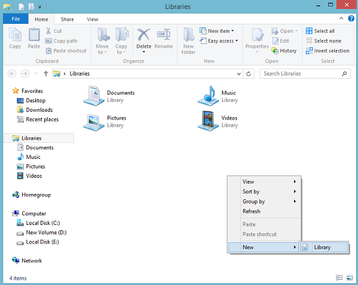Screen dimensions: 358x285
Task: Select New in the context menu
Action: tap(263, 247)
